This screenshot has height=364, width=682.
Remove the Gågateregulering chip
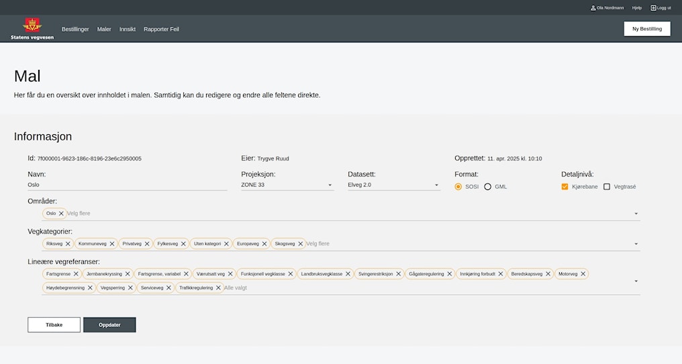coord(450,274)
